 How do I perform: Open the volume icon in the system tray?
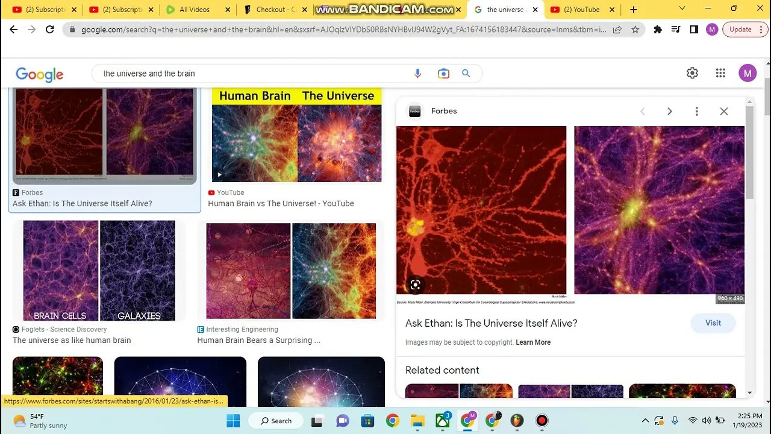(706, 421)
